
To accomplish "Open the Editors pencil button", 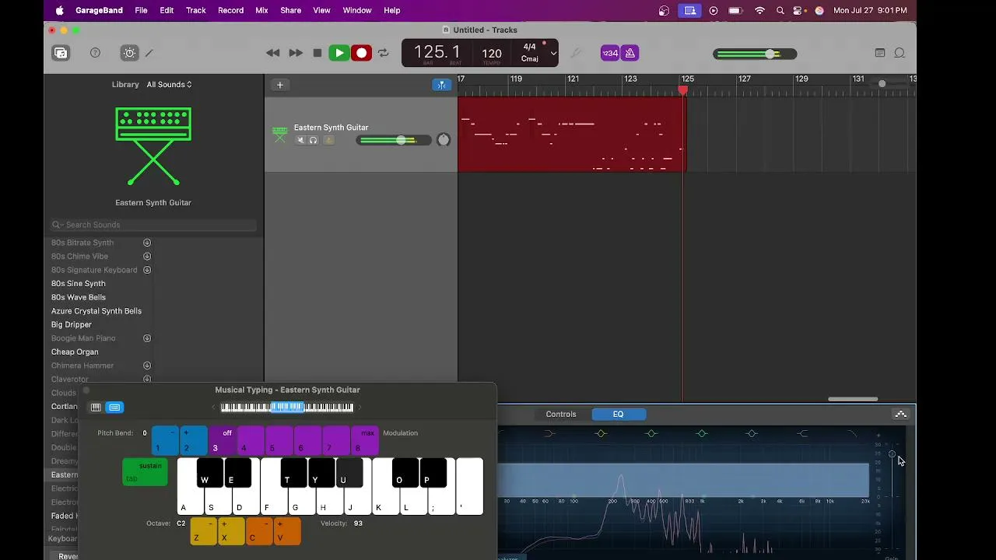I will tap(149, 53).
